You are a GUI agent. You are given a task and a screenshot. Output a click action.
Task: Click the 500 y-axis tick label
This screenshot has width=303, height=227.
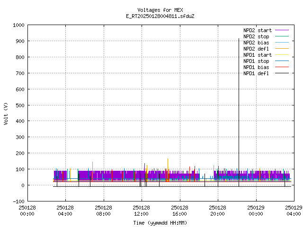pos(20,105)
